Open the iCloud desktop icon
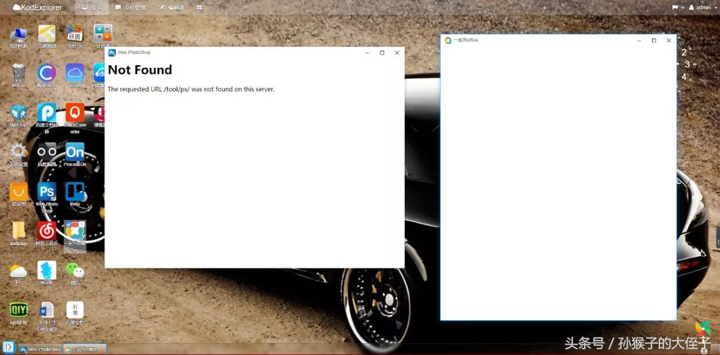Image resolution: width=720 pixels, height=355 pixels. pos(75,73)
